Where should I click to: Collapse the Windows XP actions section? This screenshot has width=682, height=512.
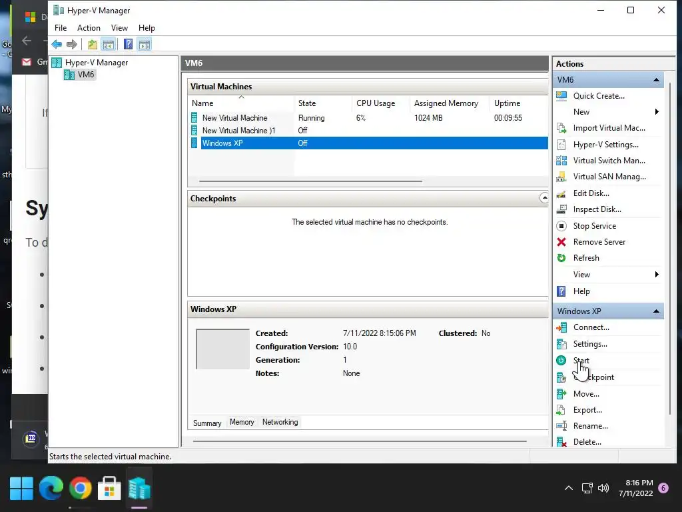tap(656, 311)
